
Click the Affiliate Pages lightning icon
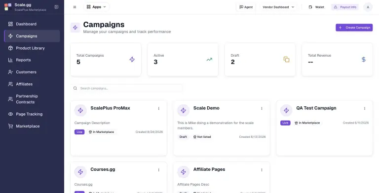(x=184, y=172)
